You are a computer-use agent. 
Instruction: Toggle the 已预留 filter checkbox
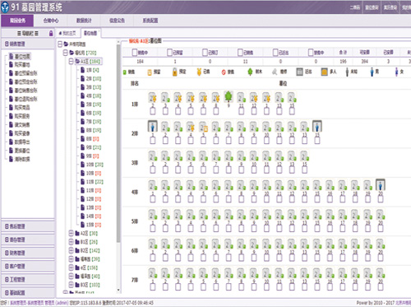coord(169,52)
